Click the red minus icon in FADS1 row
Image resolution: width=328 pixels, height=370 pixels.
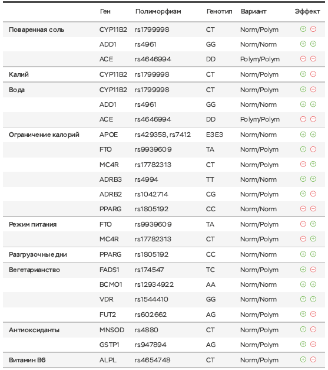pos(313,269)
